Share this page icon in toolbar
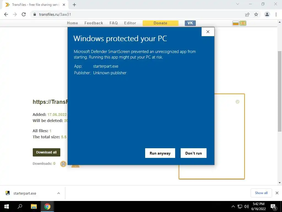Image resolution: width=282 pixels, height=212 pixels. [x=247, y=14]
